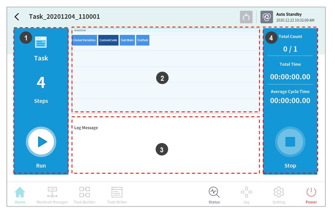Click the Auto Standby robot status icon
The image size is (335, 211).
[x=266, y=17]
